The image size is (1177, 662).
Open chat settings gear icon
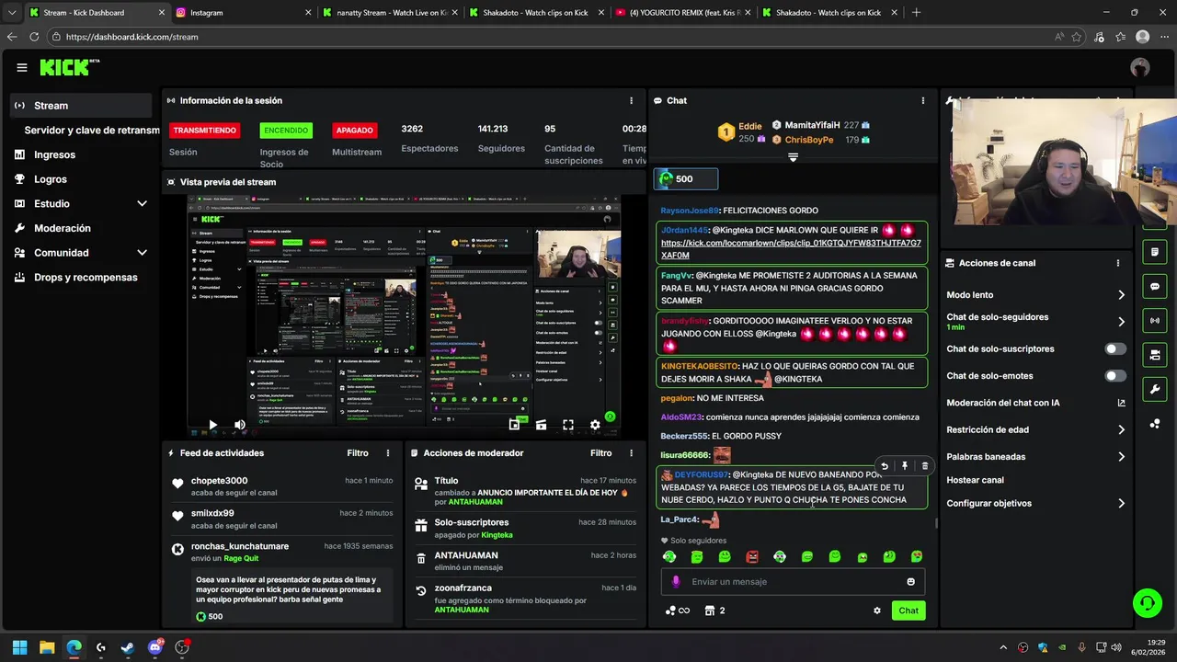click(x=877, y=611)
